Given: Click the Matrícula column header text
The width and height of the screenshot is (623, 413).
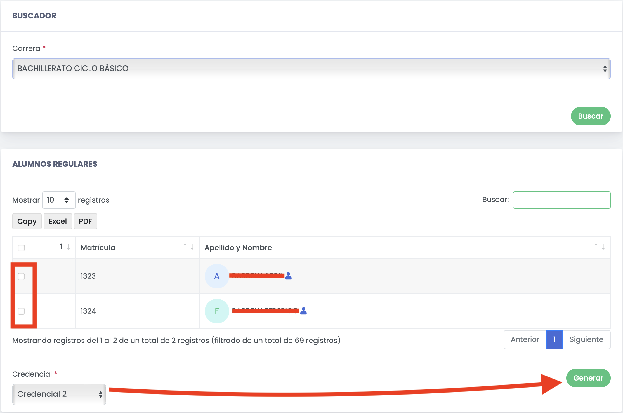Looking at the screenshot, I should [98, 248].
